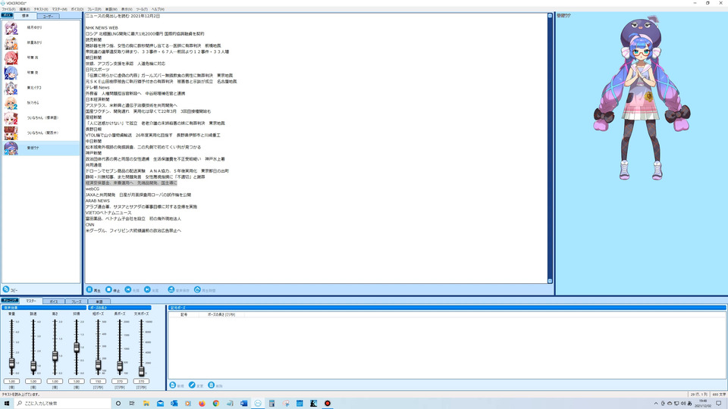The width and height of the screenshot is (728, 409).
Task: Open the ツール(T) menu
Action: click(142, 9)
